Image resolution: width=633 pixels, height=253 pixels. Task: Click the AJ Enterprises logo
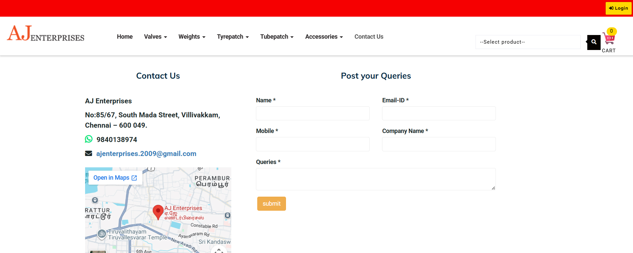46,33
